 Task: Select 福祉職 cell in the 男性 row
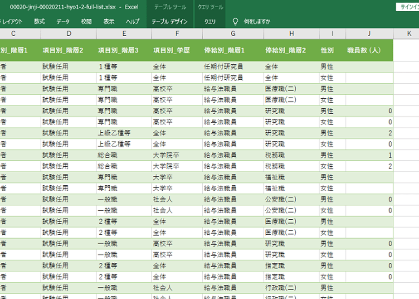(x=292, y=178)
